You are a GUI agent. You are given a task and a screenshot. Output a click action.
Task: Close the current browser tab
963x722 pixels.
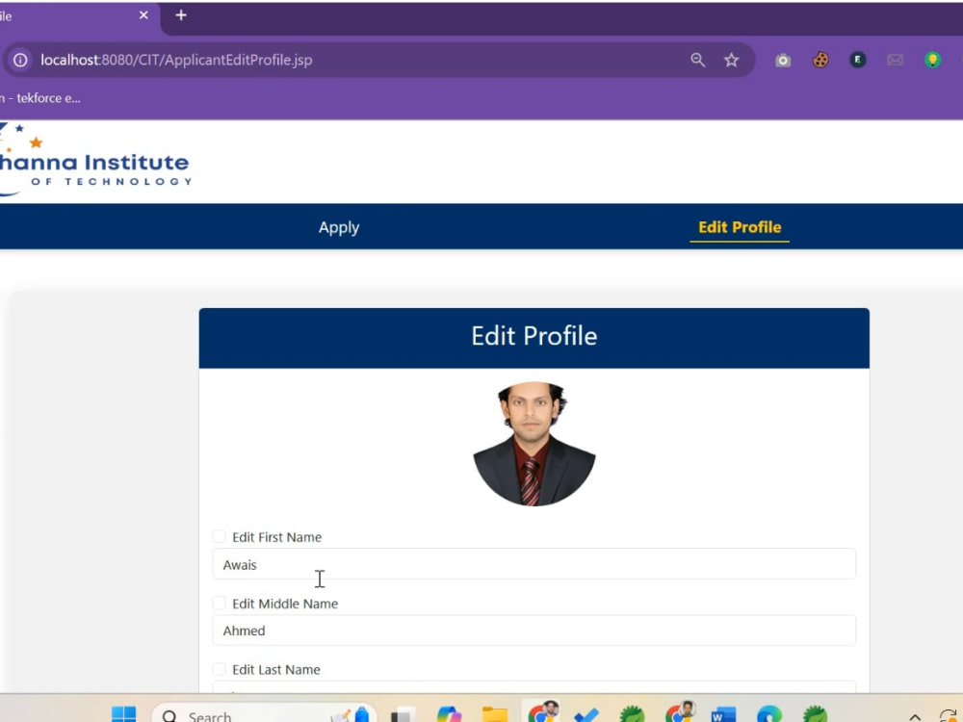click(x=143, y=15)
